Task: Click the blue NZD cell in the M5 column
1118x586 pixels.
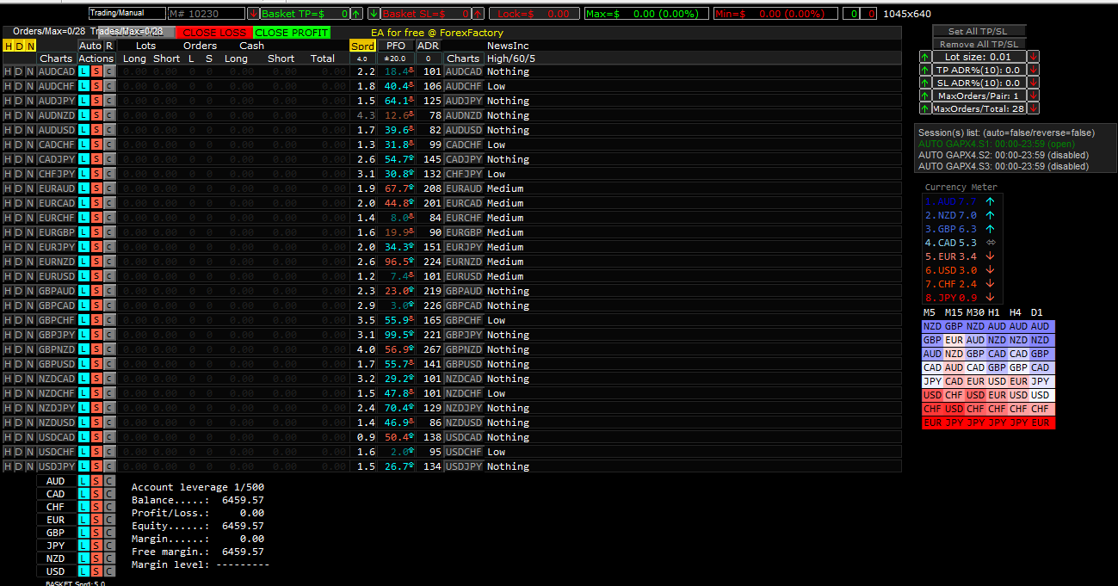Action: pos(932,326)
